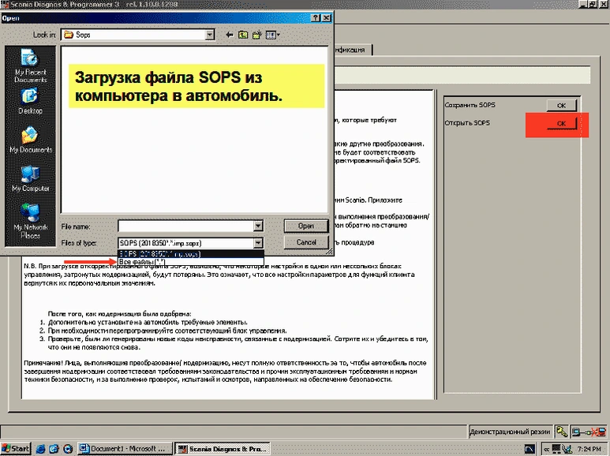610x456 pixels.
Task: Click the Windows Start button
Action: [x=16, y=448]
